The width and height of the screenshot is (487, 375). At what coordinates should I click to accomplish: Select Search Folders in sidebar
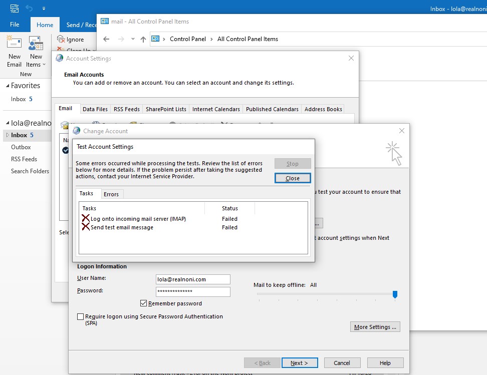[30, 171]
